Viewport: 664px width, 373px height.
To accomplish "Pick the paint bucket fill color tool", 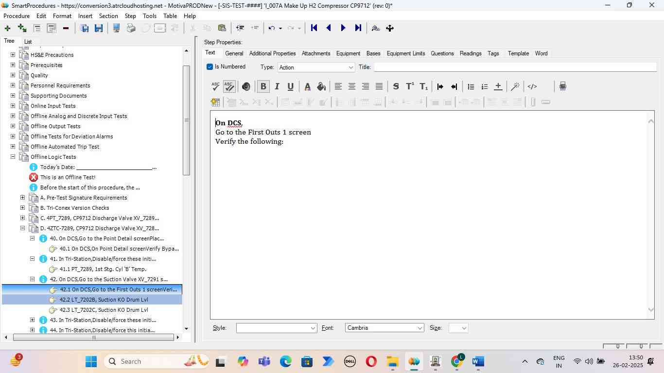I will (321, 86).
